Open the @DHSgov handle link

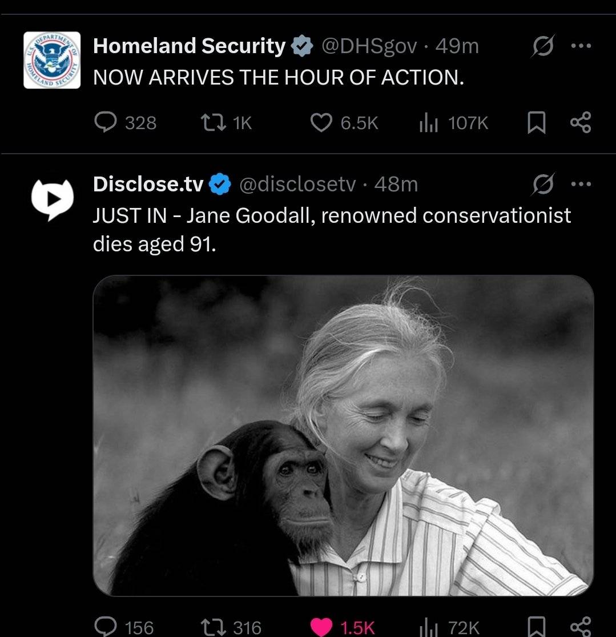(x=369, y=46)
